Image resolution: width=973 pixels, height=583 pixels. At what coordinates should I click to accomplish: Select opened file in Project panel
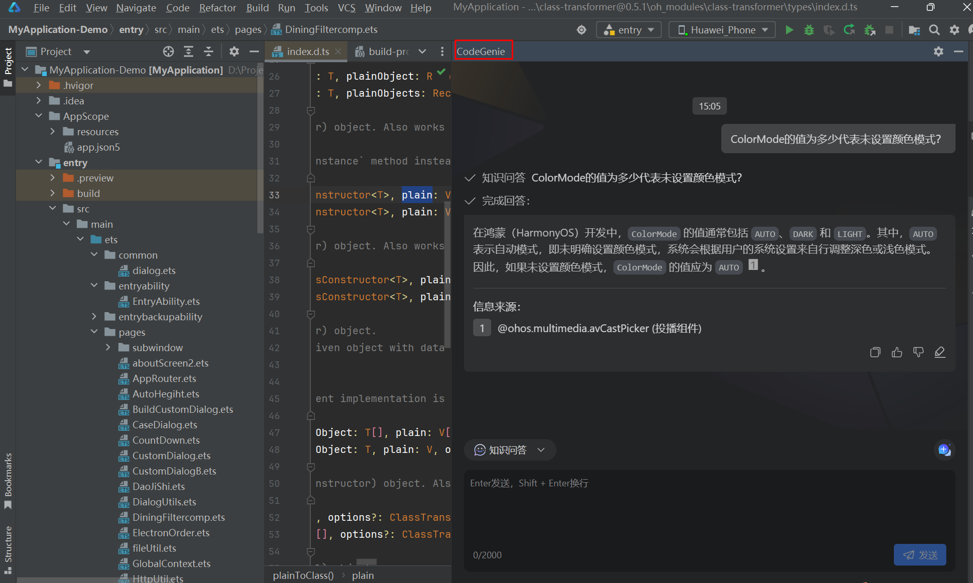[x=169, y=51]
